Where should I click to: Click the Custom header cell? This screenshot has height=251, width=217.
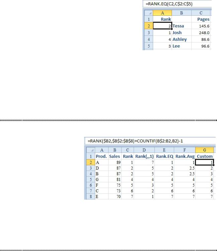[205, 156]
